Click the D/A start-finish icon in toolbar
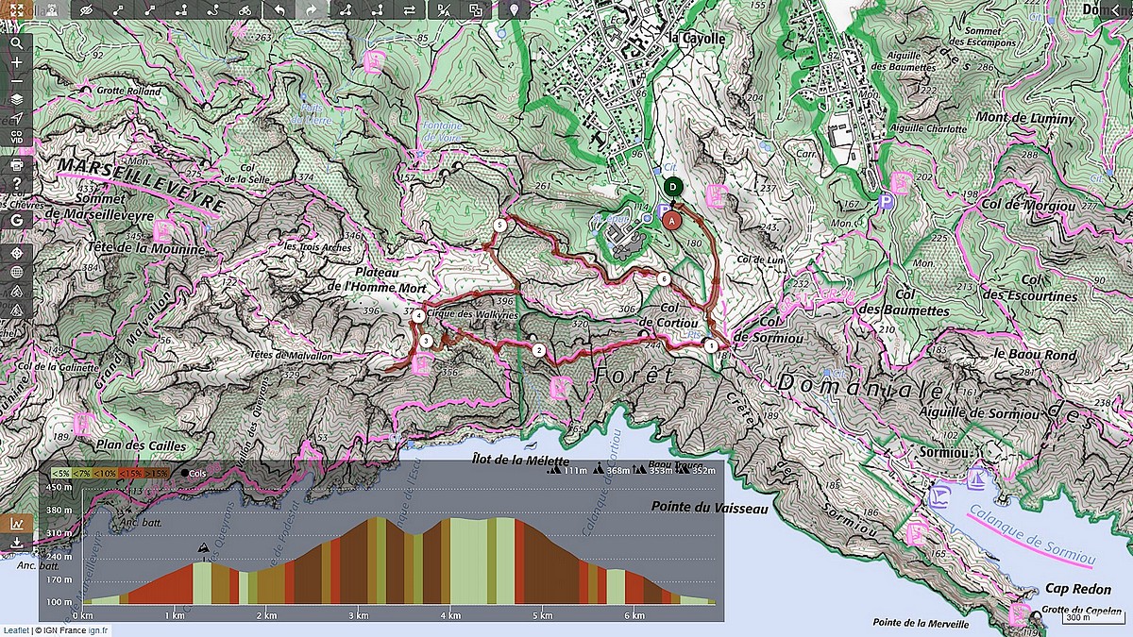1133x637 pixels. coord(445,9)
